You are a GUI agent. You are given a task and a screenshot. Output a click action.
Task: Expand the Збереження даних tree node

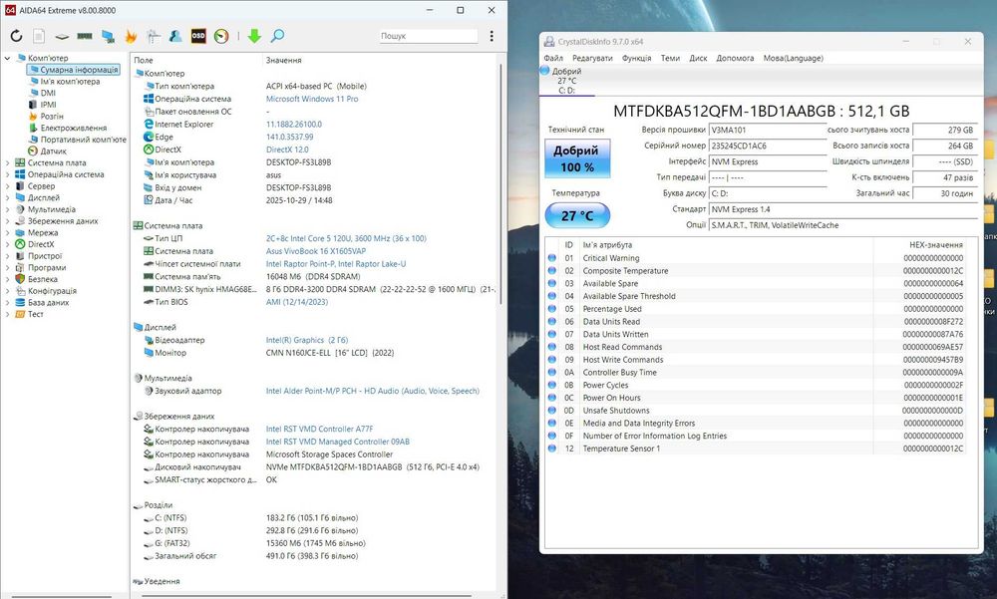point(7,221)
